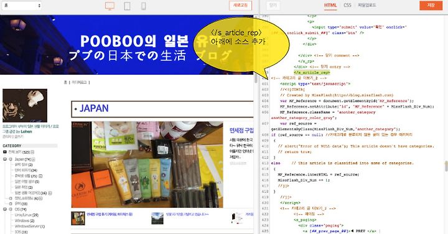Click the JAPAN category heading
The width and height of the screenshot is (448, 234).
point(94,108)
